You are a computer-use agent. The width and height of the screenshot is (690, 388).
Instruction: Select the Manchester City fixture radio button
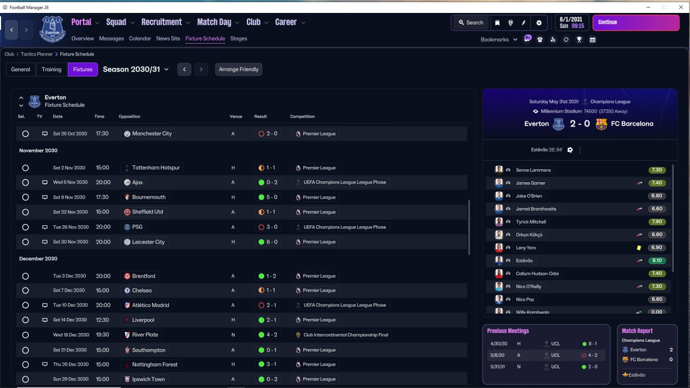coord(25,134)
